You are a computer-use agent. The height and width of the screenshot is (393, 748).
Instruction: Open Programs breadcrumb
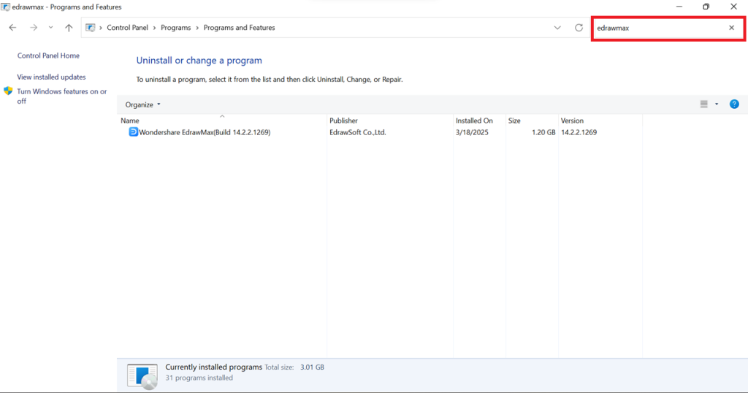coord(175,28)
